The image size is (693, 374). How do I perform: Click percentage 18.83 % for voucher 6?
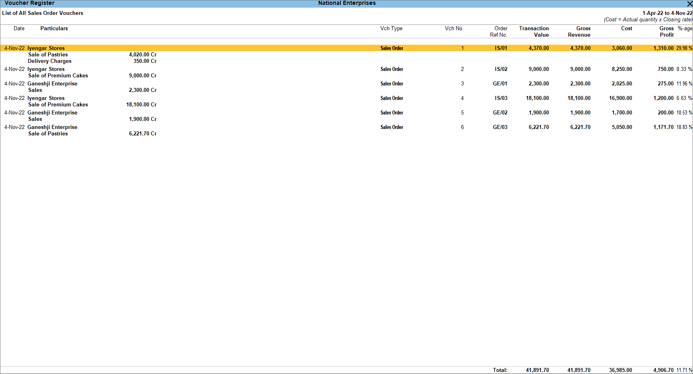685,127
